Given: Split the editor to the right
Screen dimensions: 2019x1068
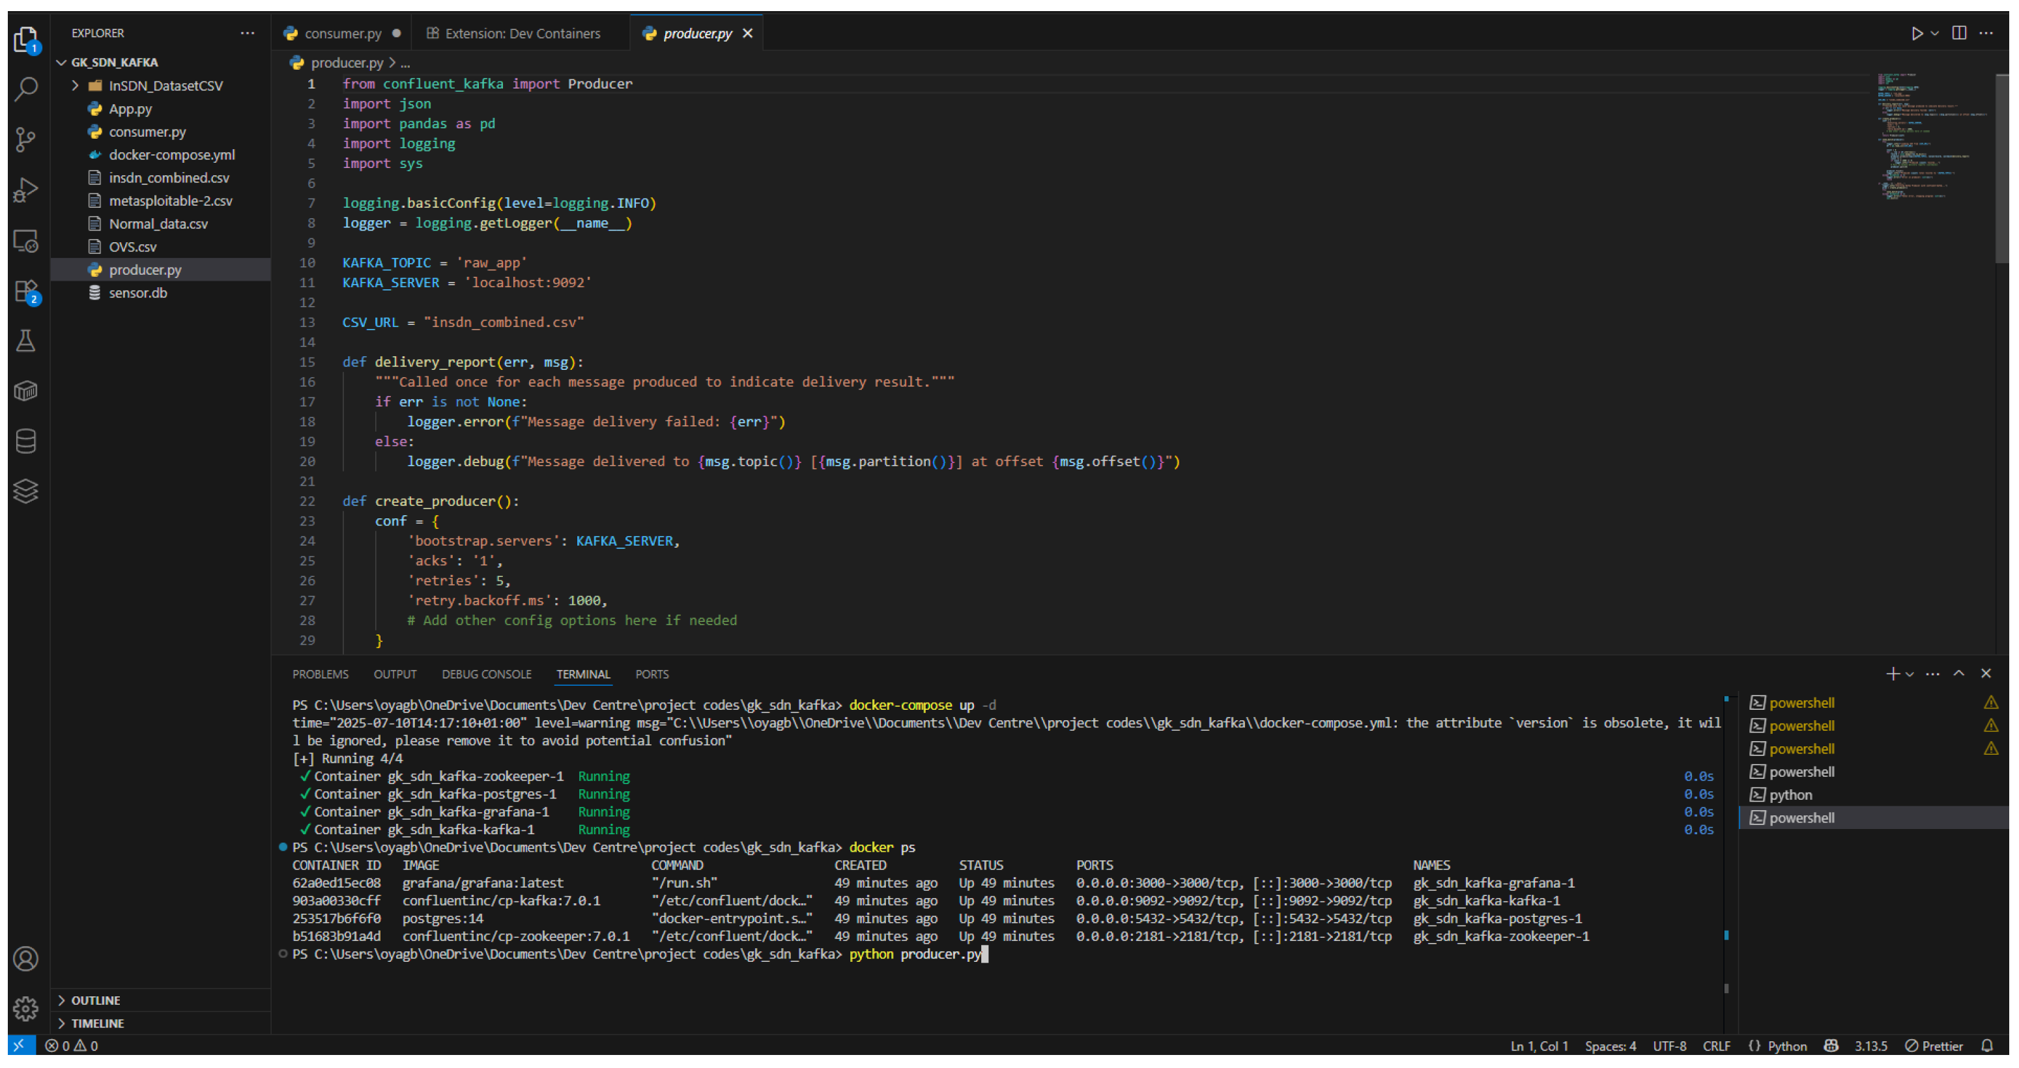Looking at the screenshot, I should pyautogui.click(x=1958, y=33).
